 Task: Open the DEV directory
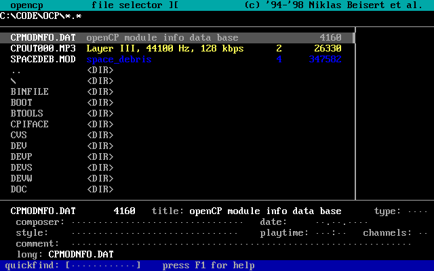(19, 146)
